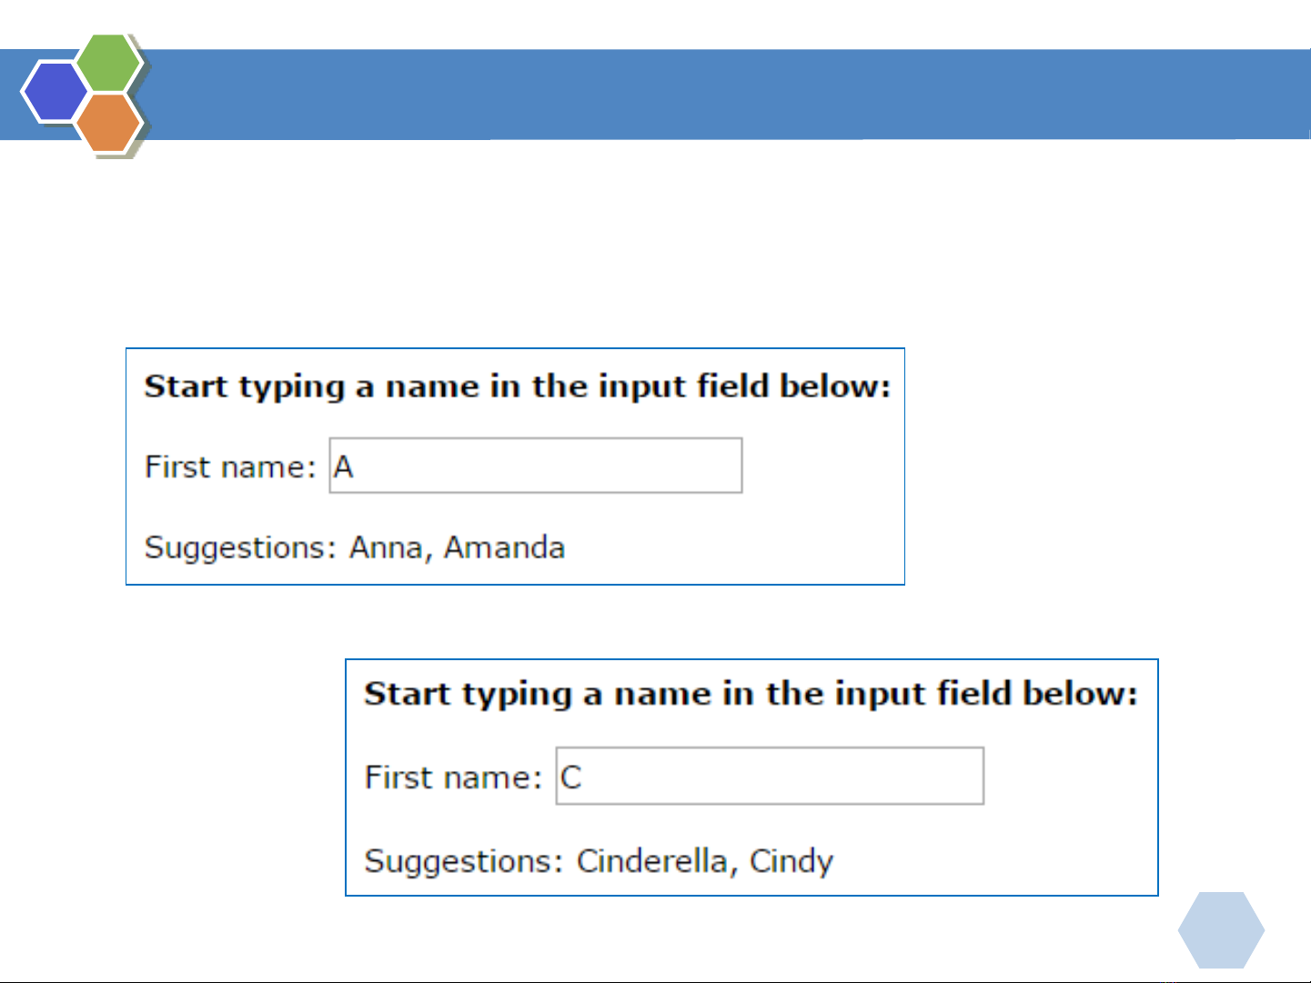Click the 'First name:' label in lower box
1311x983 pixels.
point(453,777)
